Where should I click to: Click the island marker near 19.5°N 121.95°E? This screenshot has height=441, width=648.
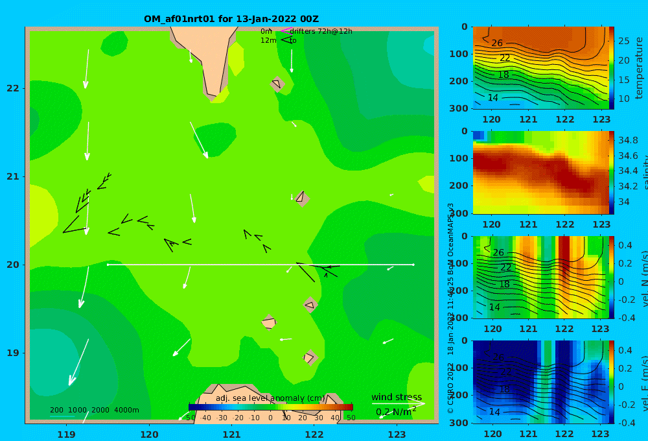[x=310, y=305]
